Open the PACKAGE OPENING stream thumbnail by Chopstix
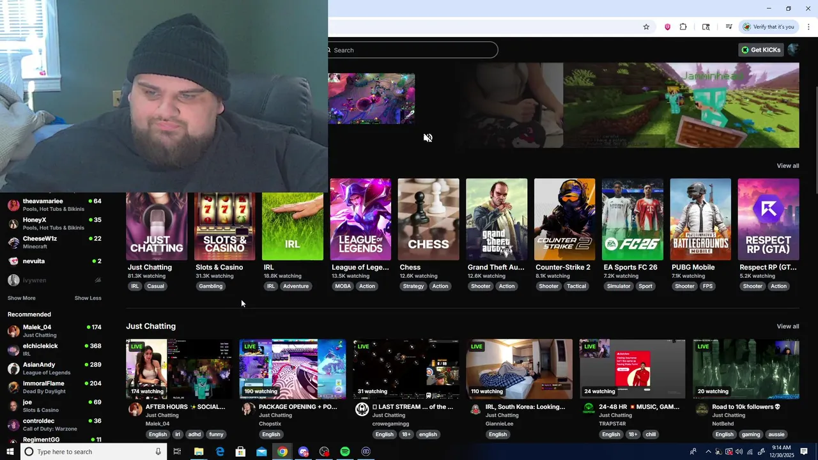Viewport: 818px width, 460px height. tap(293, 369)
